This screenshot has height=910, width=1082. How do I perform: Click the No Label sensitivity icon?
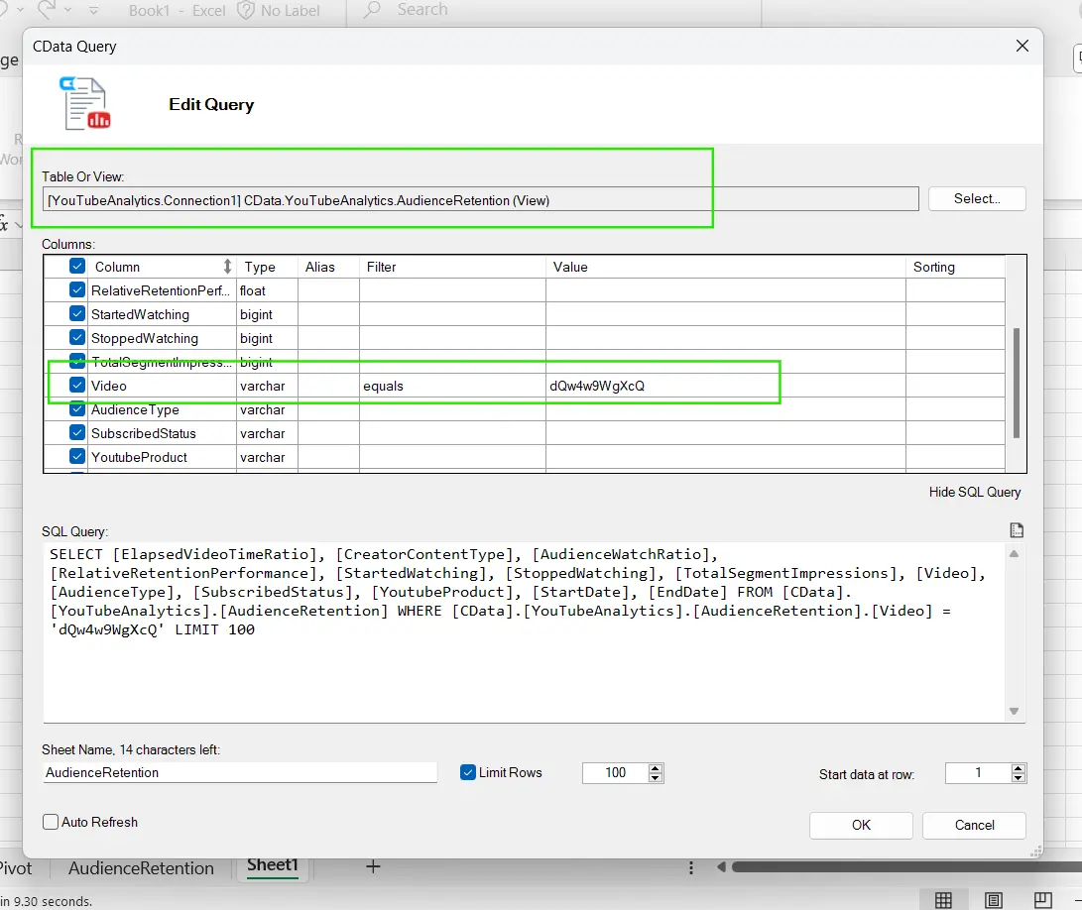245,10
